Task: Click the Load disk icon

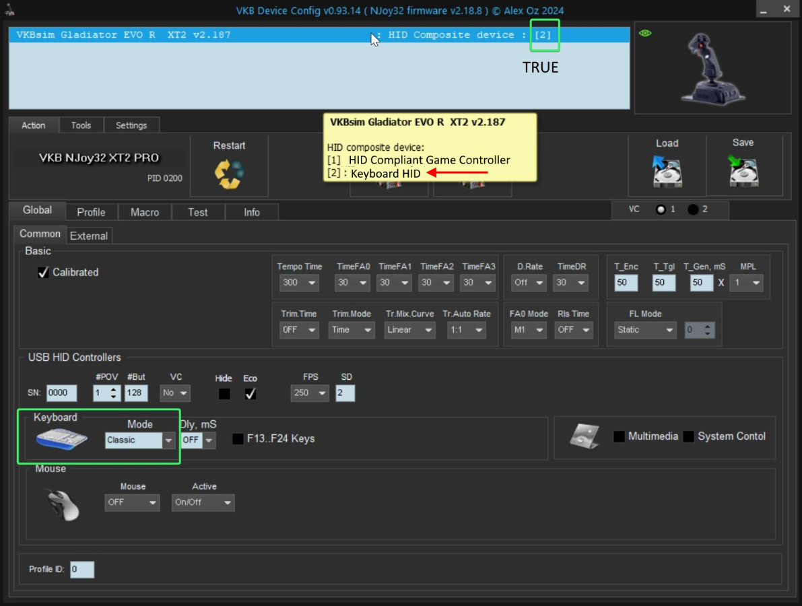Action: (667, 171)
